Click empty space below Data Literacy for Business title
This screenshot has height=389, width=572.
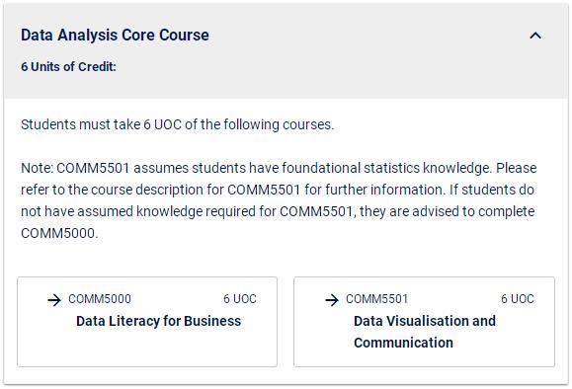(x=147, y=349)
